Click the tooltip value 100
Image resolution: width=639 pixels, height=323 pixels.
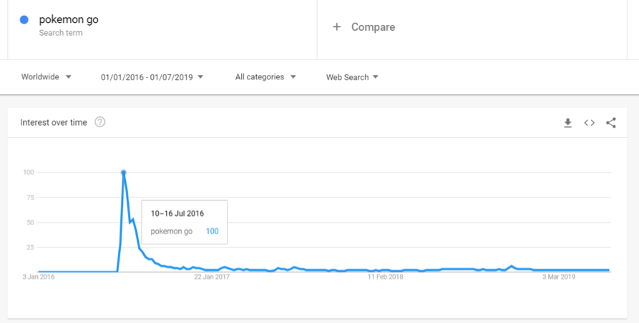(211, 231)
